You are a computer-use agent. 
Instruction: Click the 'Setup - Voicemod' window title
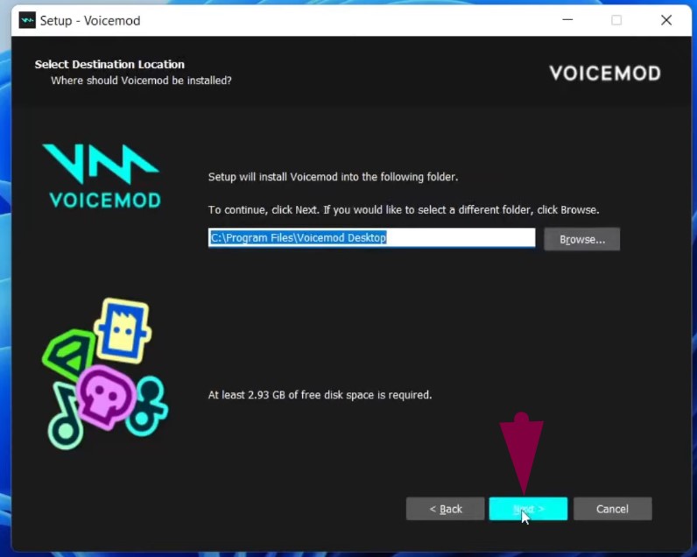coord(90,20)
